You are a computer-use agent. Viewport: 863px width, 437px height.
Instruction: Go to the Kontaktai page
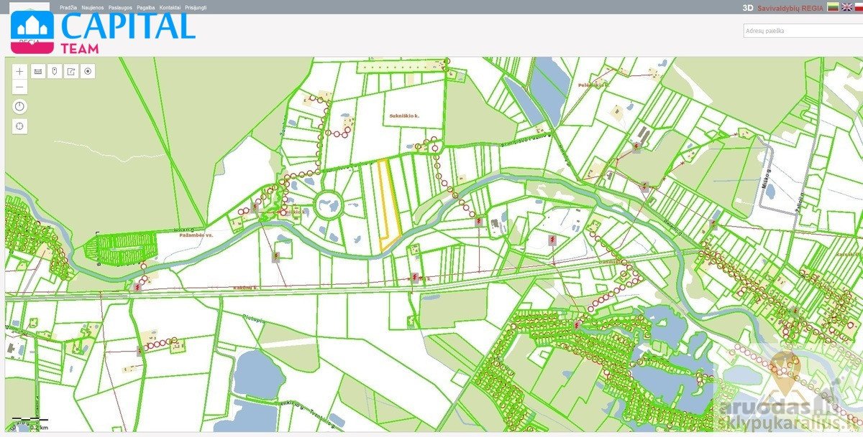point(170,7)
